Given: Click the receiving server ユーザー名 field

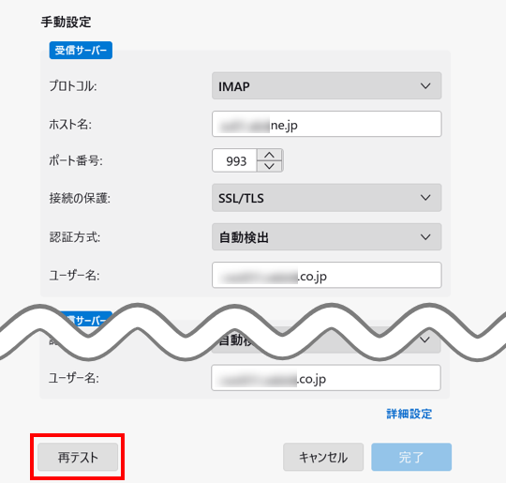Looking at the screenshot, I should pyautogui.click(x=327, y=275).
